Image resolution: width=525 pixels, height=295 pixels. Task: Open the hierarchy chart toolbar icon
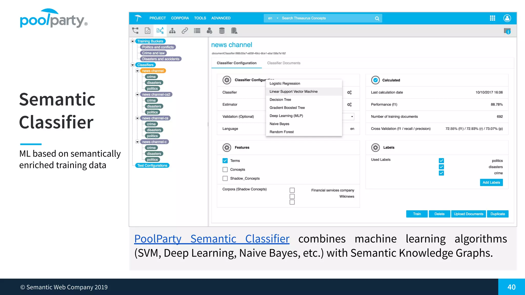(x=172, y=31)
